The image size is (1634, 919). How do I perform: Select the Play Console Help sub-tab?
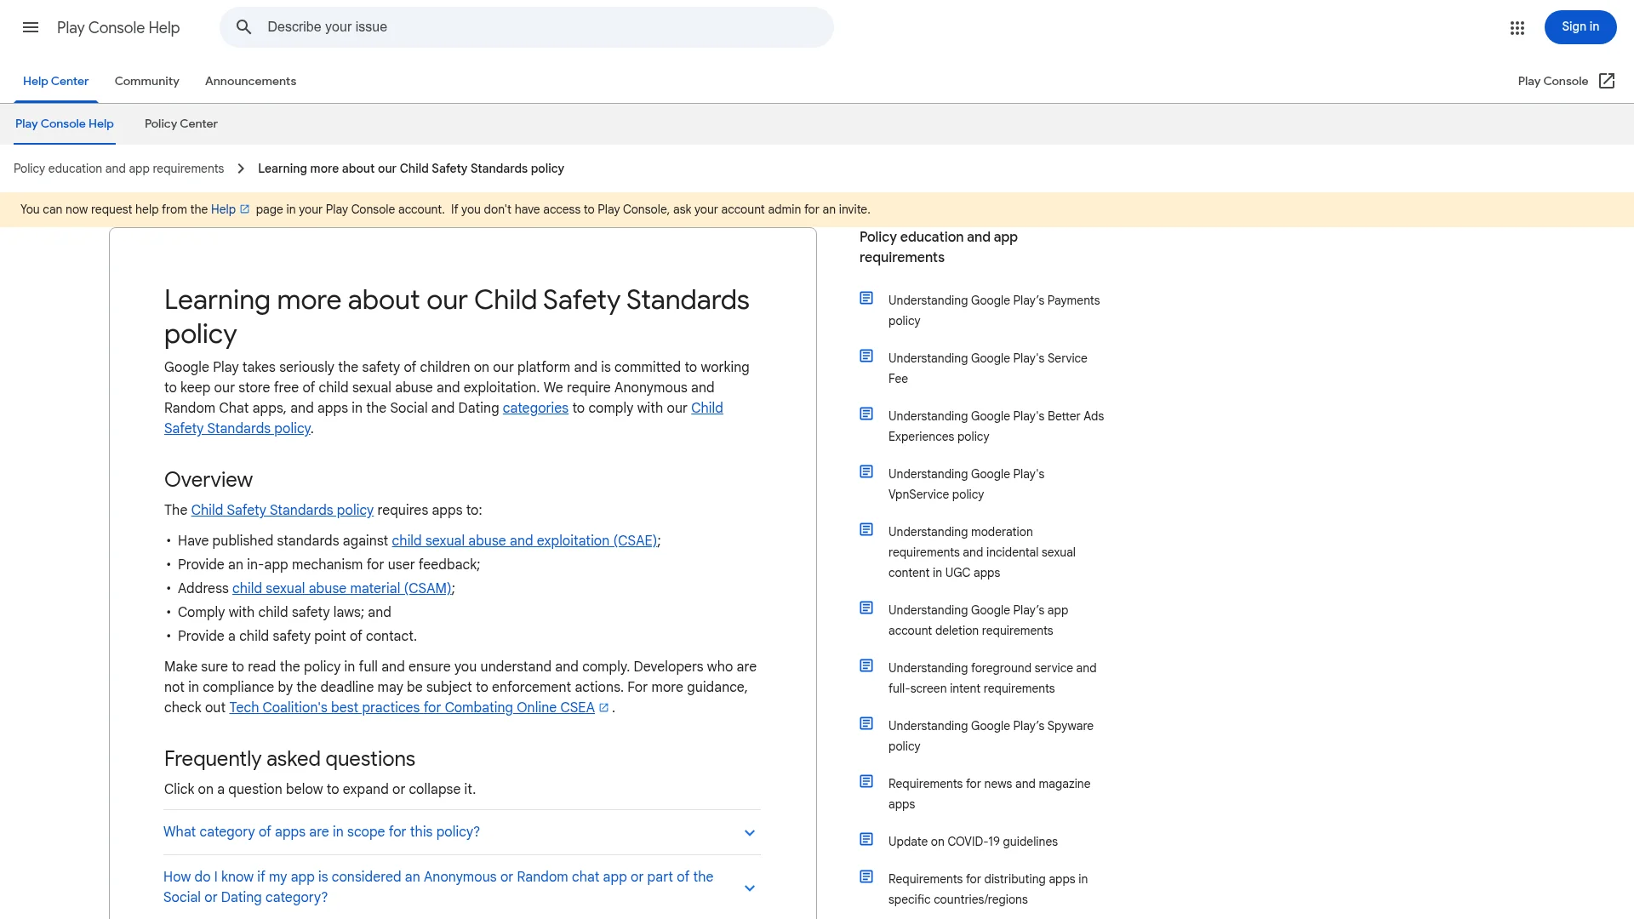pyautogui.click(x=65, y=123)
